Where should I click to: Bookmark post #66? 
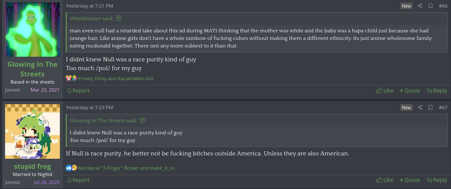pos(430,6)
